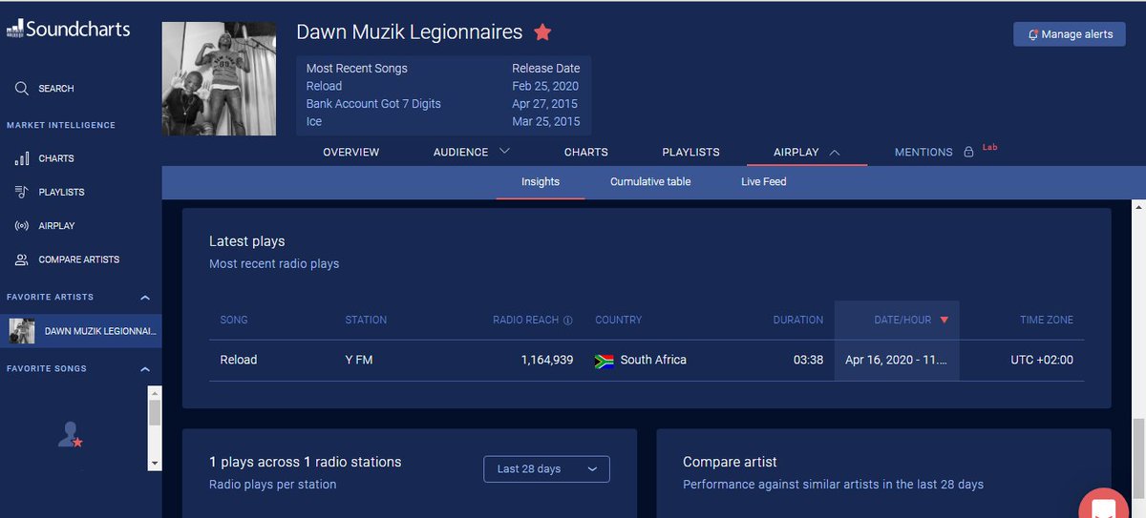Open the Bank Account Got 7 Digits link

point(373,104)
